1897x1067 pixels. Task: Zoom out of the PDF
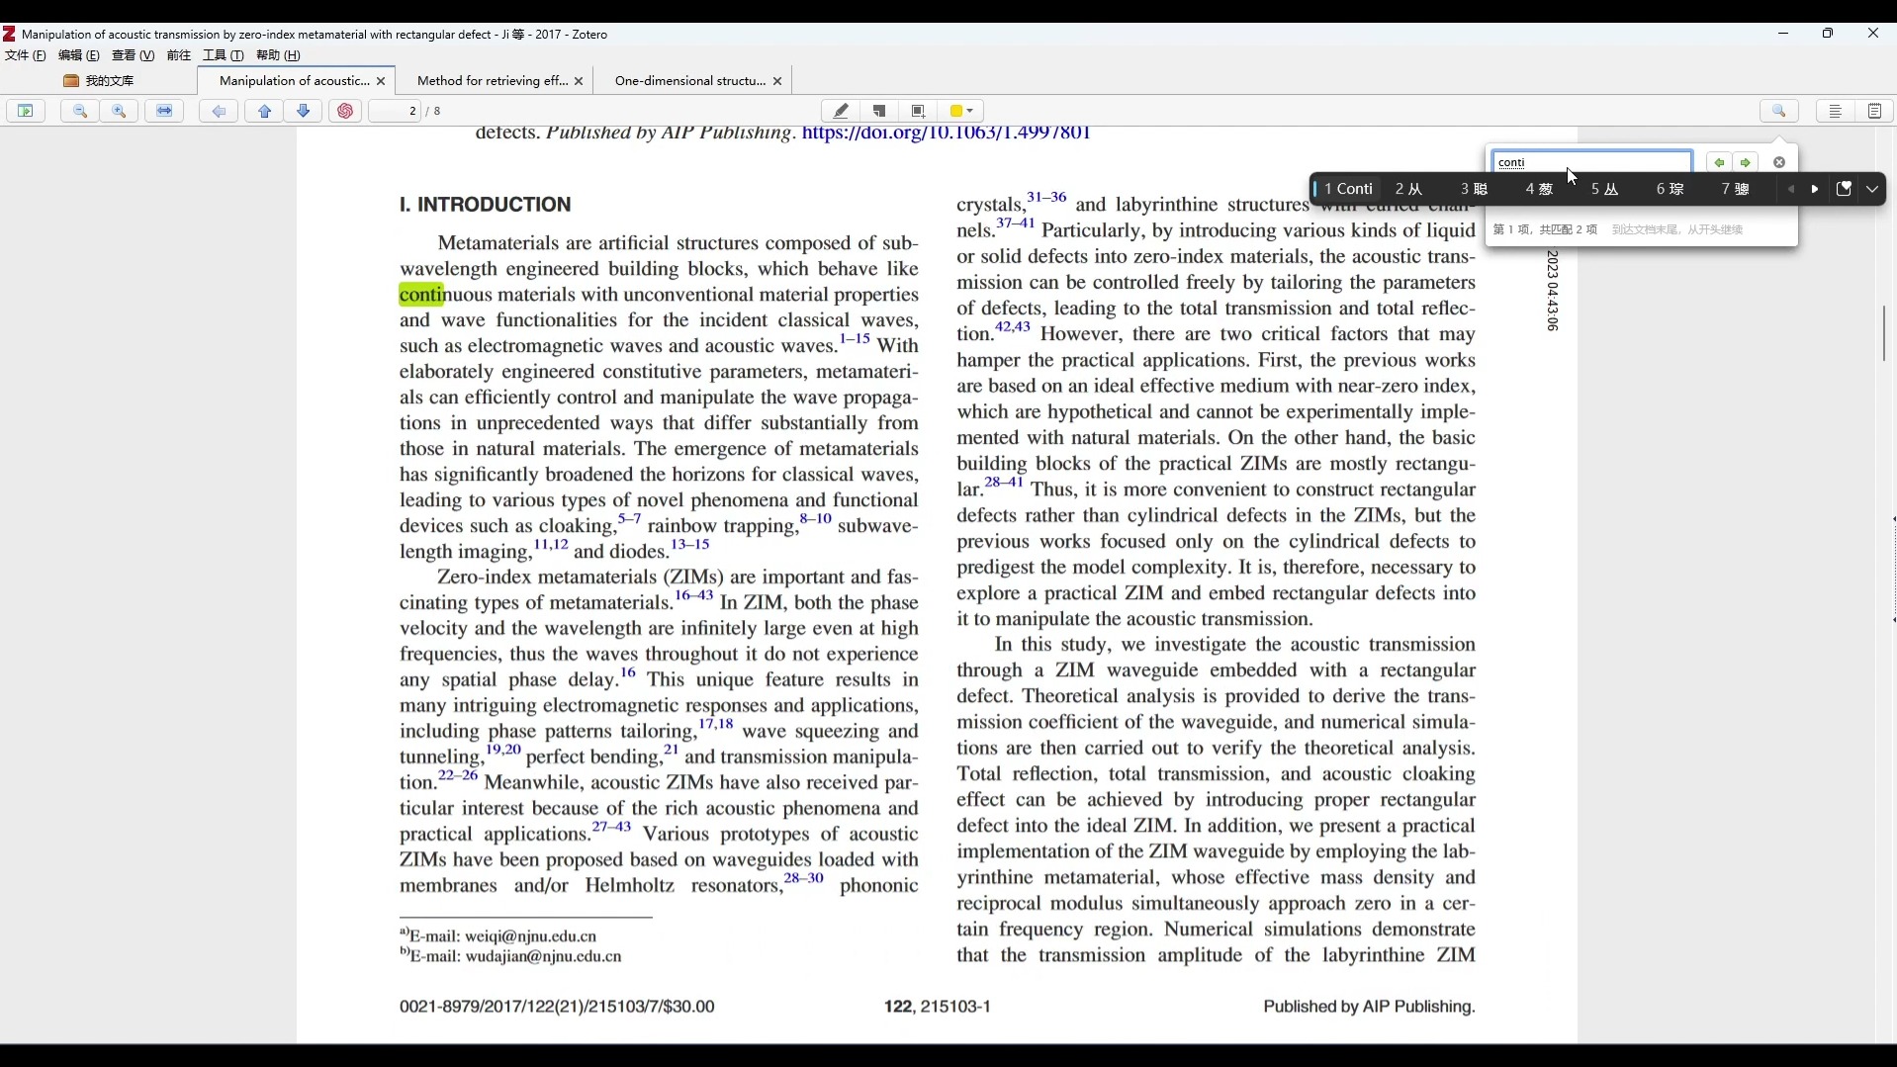(80, 111)
